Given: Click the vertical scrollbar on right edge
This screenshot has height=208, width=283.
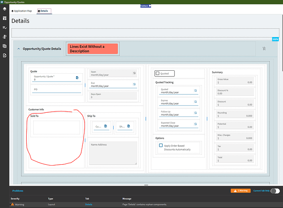Looking at the screenshot, I should pos(282,43).
